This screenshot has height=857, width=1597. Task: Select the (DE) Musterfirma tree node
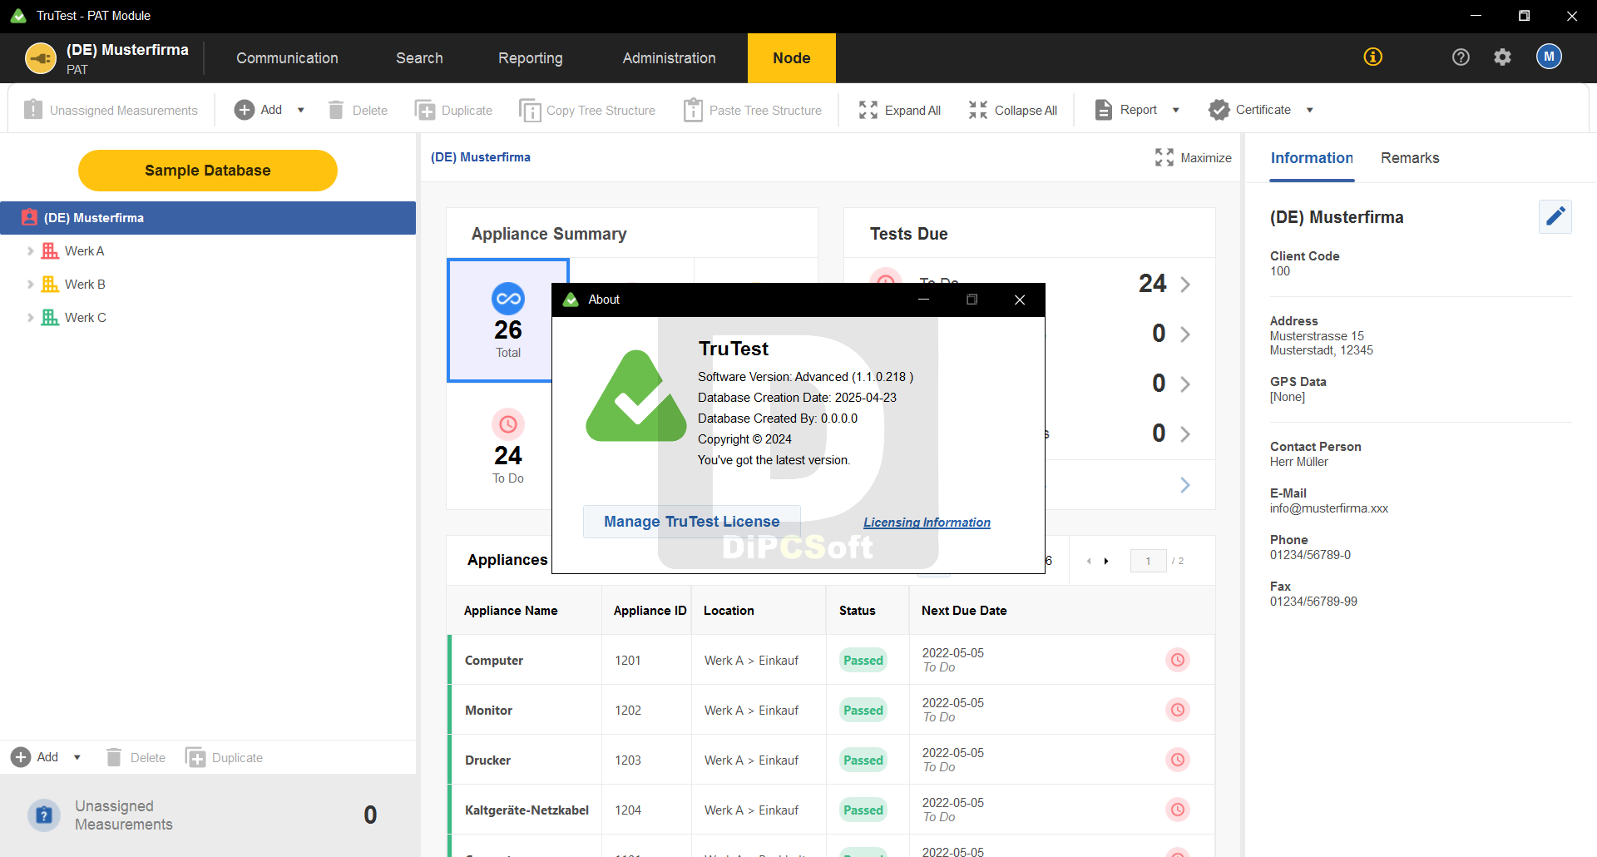click(208, 218)
